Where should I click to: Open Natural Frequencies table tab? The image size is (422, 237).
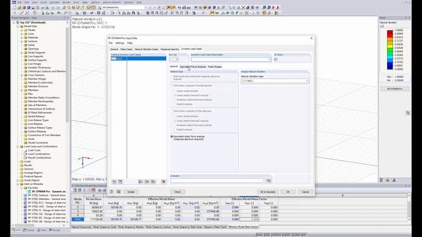coord(82,227)
